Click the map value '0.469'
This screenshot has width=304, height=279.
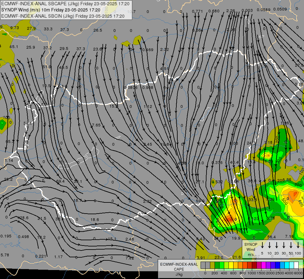click(x=147, y=50)
